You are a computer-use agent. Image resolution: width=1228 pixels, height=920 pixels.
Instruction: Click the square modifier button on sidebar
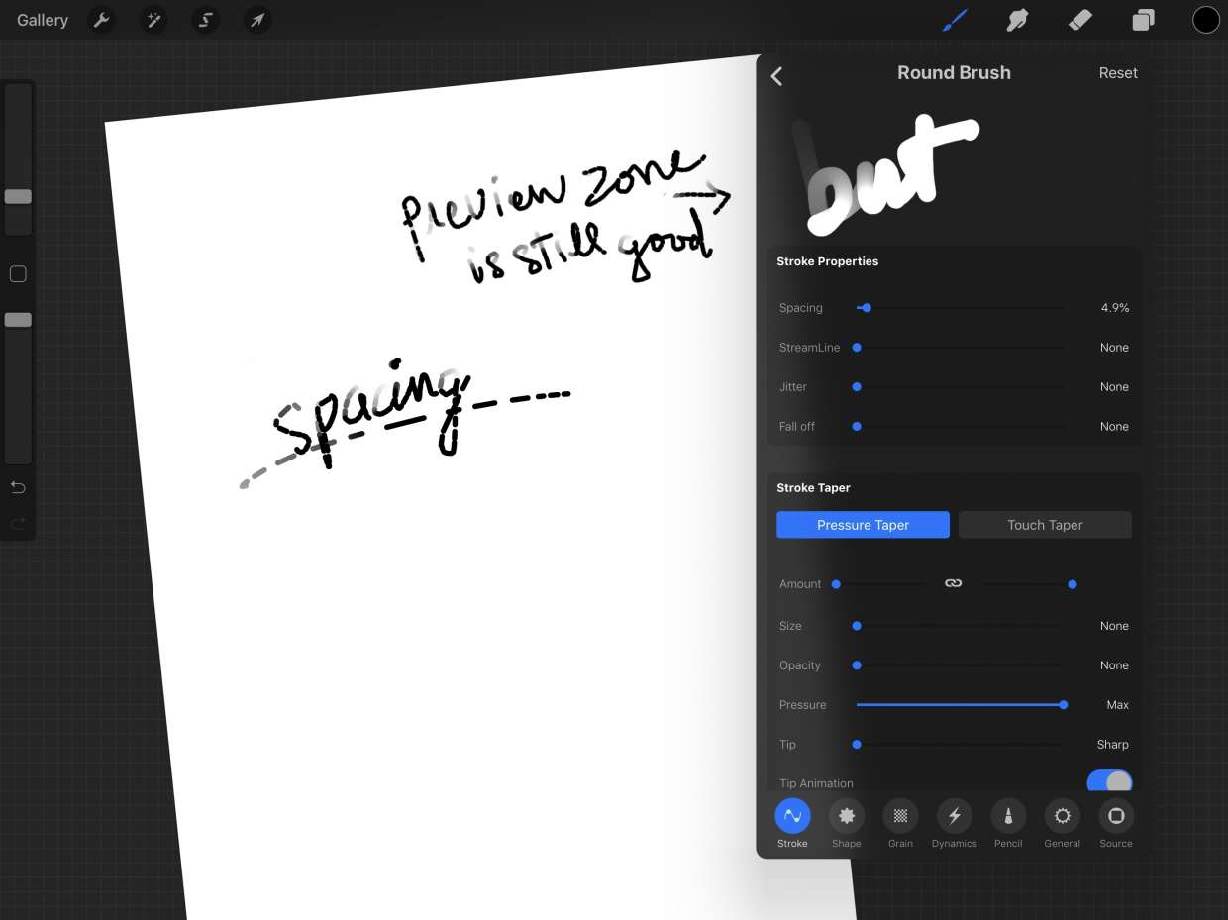click(18, 274)
